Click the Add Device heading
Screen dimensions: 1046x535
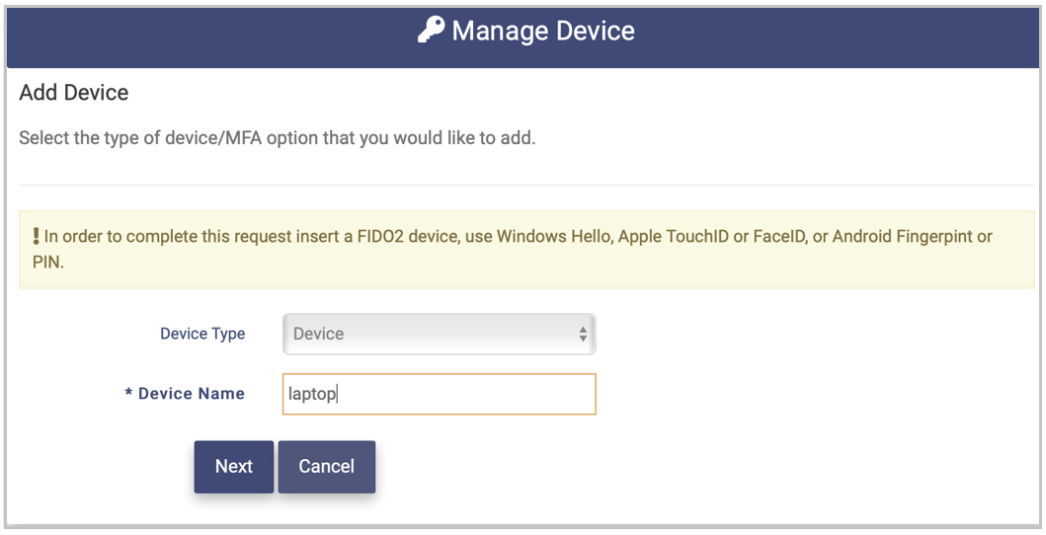click(74, 93)
